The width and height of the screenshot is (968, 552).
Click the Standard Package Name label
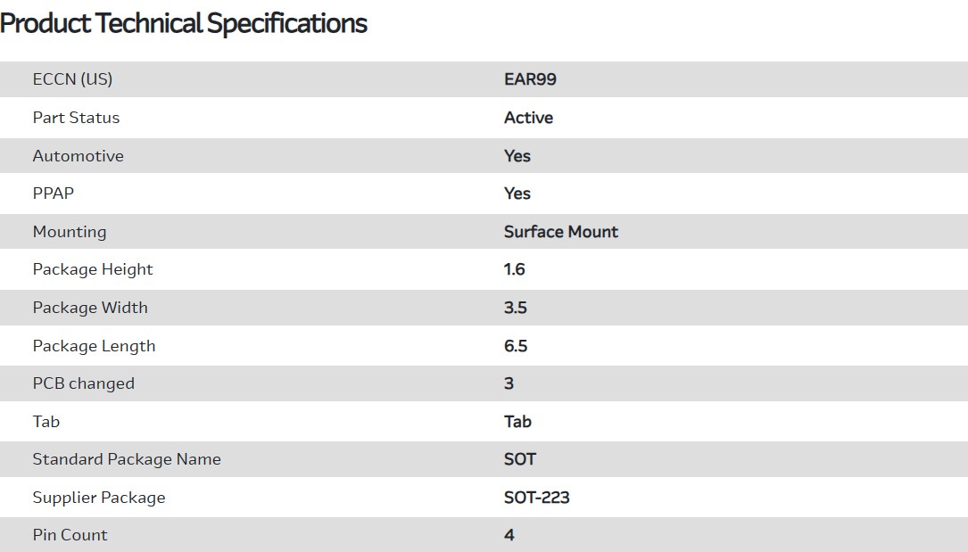click(x=127, y=459)
